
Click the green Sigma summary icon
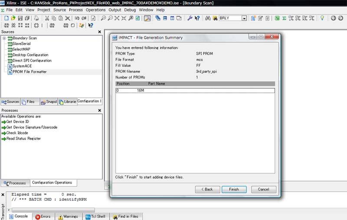coord(284,18)
